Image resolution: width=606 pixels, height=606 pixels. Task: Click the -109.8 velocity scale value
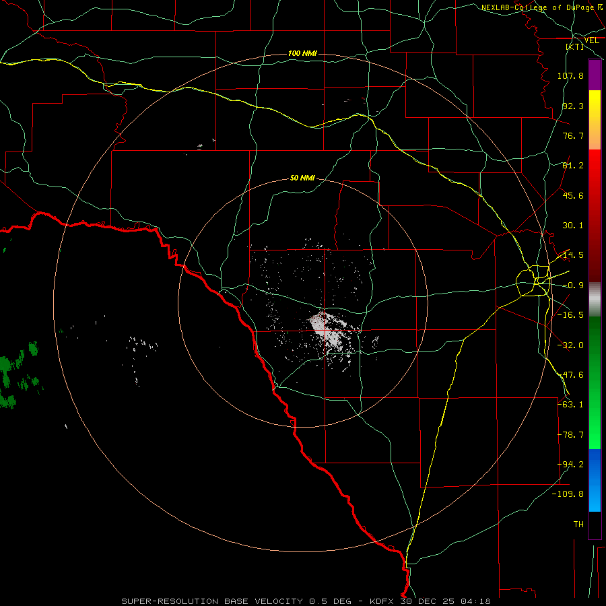(x=568, y=494)
